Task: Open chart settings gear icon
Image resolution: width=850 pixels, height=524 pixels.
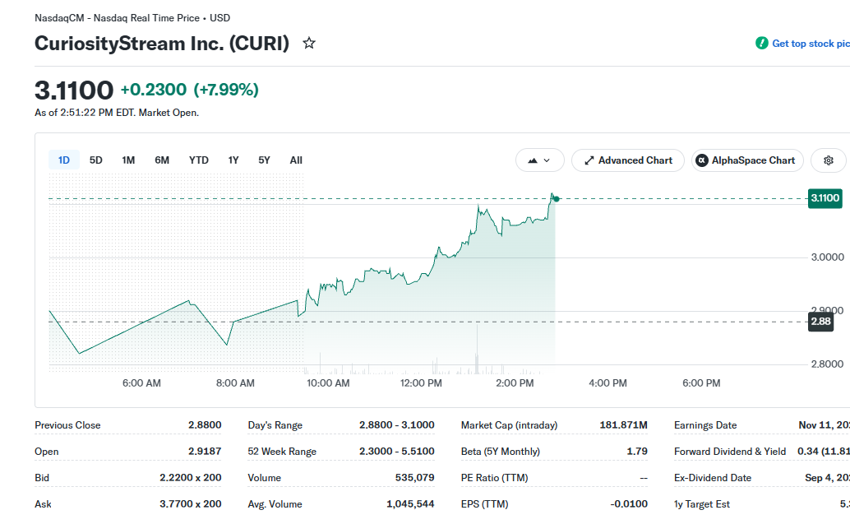Action: pyautogui.click(x=829, y=160)
